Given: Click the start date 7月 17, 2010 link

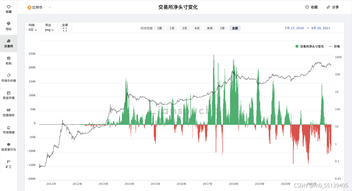Looking at the screenshot, I should click(294, 28).
